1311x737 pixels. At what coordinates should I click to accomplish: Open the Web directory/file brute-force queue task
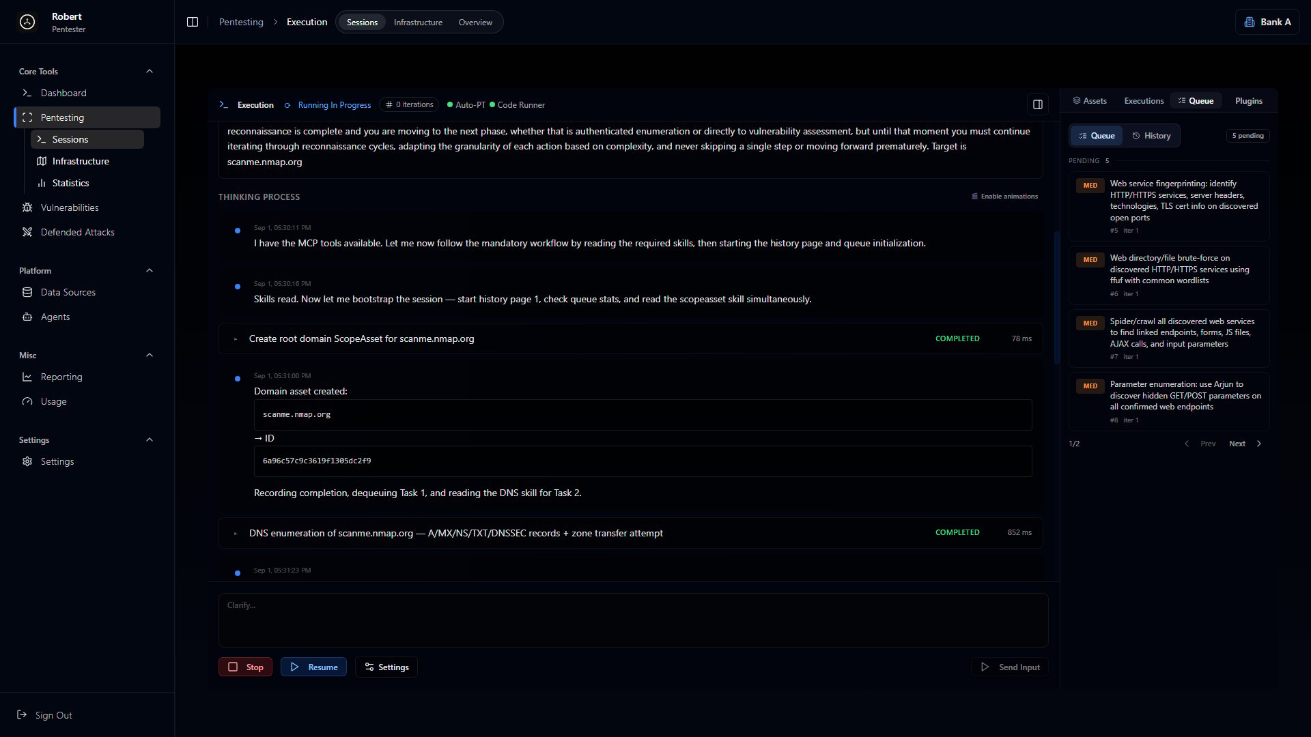(1169, 275)
